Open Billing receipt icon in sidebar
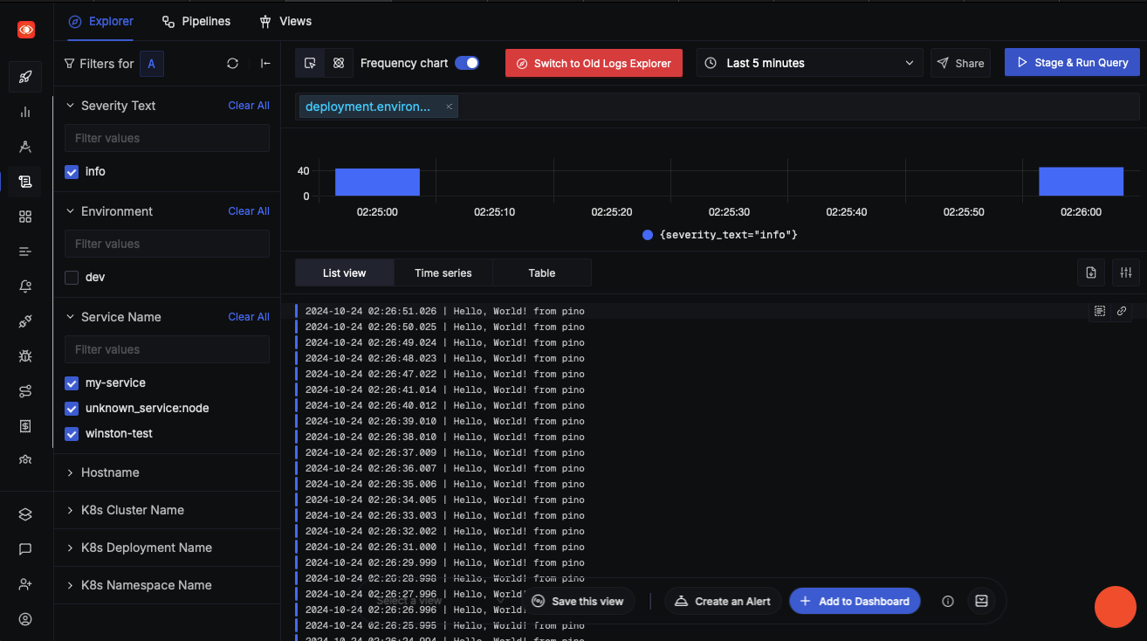1147x641 pixels. pyautogui.click(x=25, y=426)
